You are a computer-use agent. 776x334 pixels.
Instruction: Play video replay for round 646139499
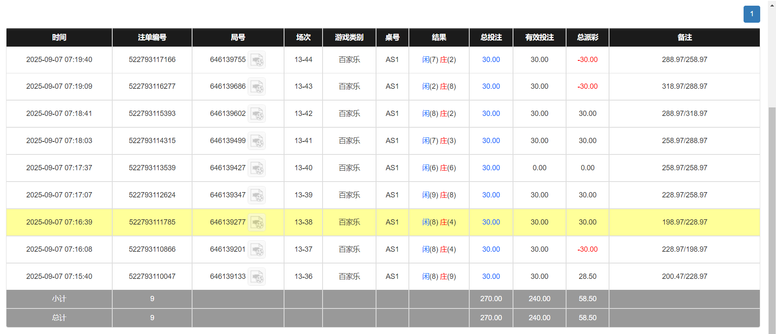coord(257,141)
